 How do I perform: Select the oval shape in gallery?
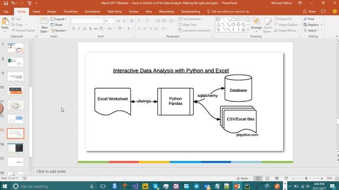coord(238,20)
